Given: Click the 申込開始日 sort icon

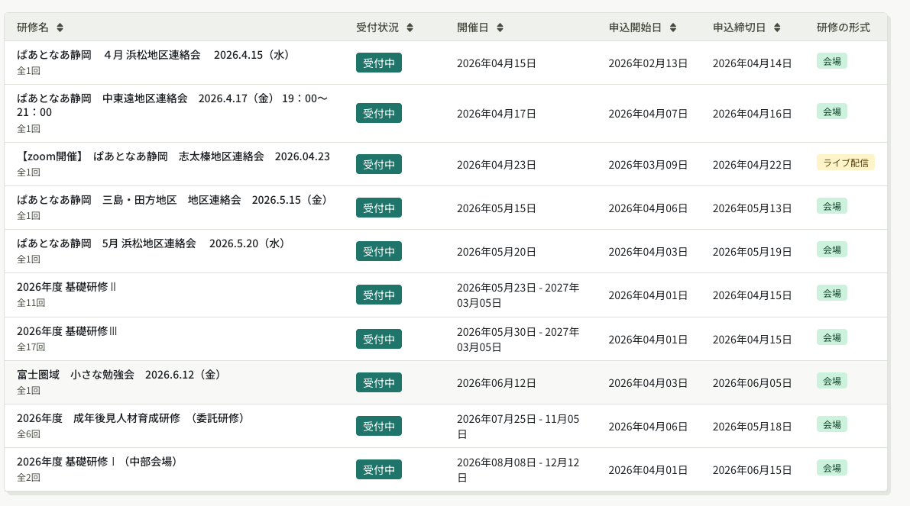Looking at the screenshot, I should pos(672,27).
